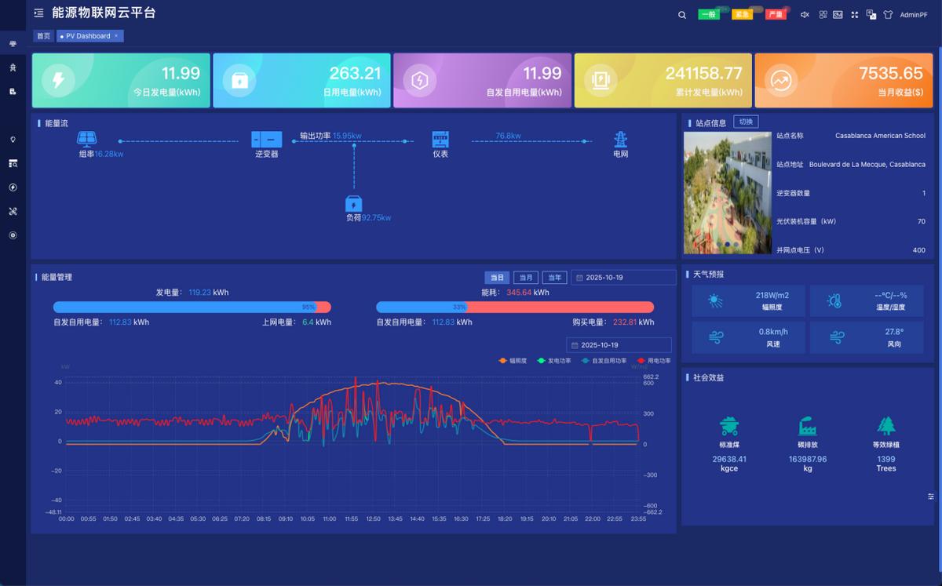Open the AdminPF user menu
The image size is (942, 586).
[x=913, y=15]
